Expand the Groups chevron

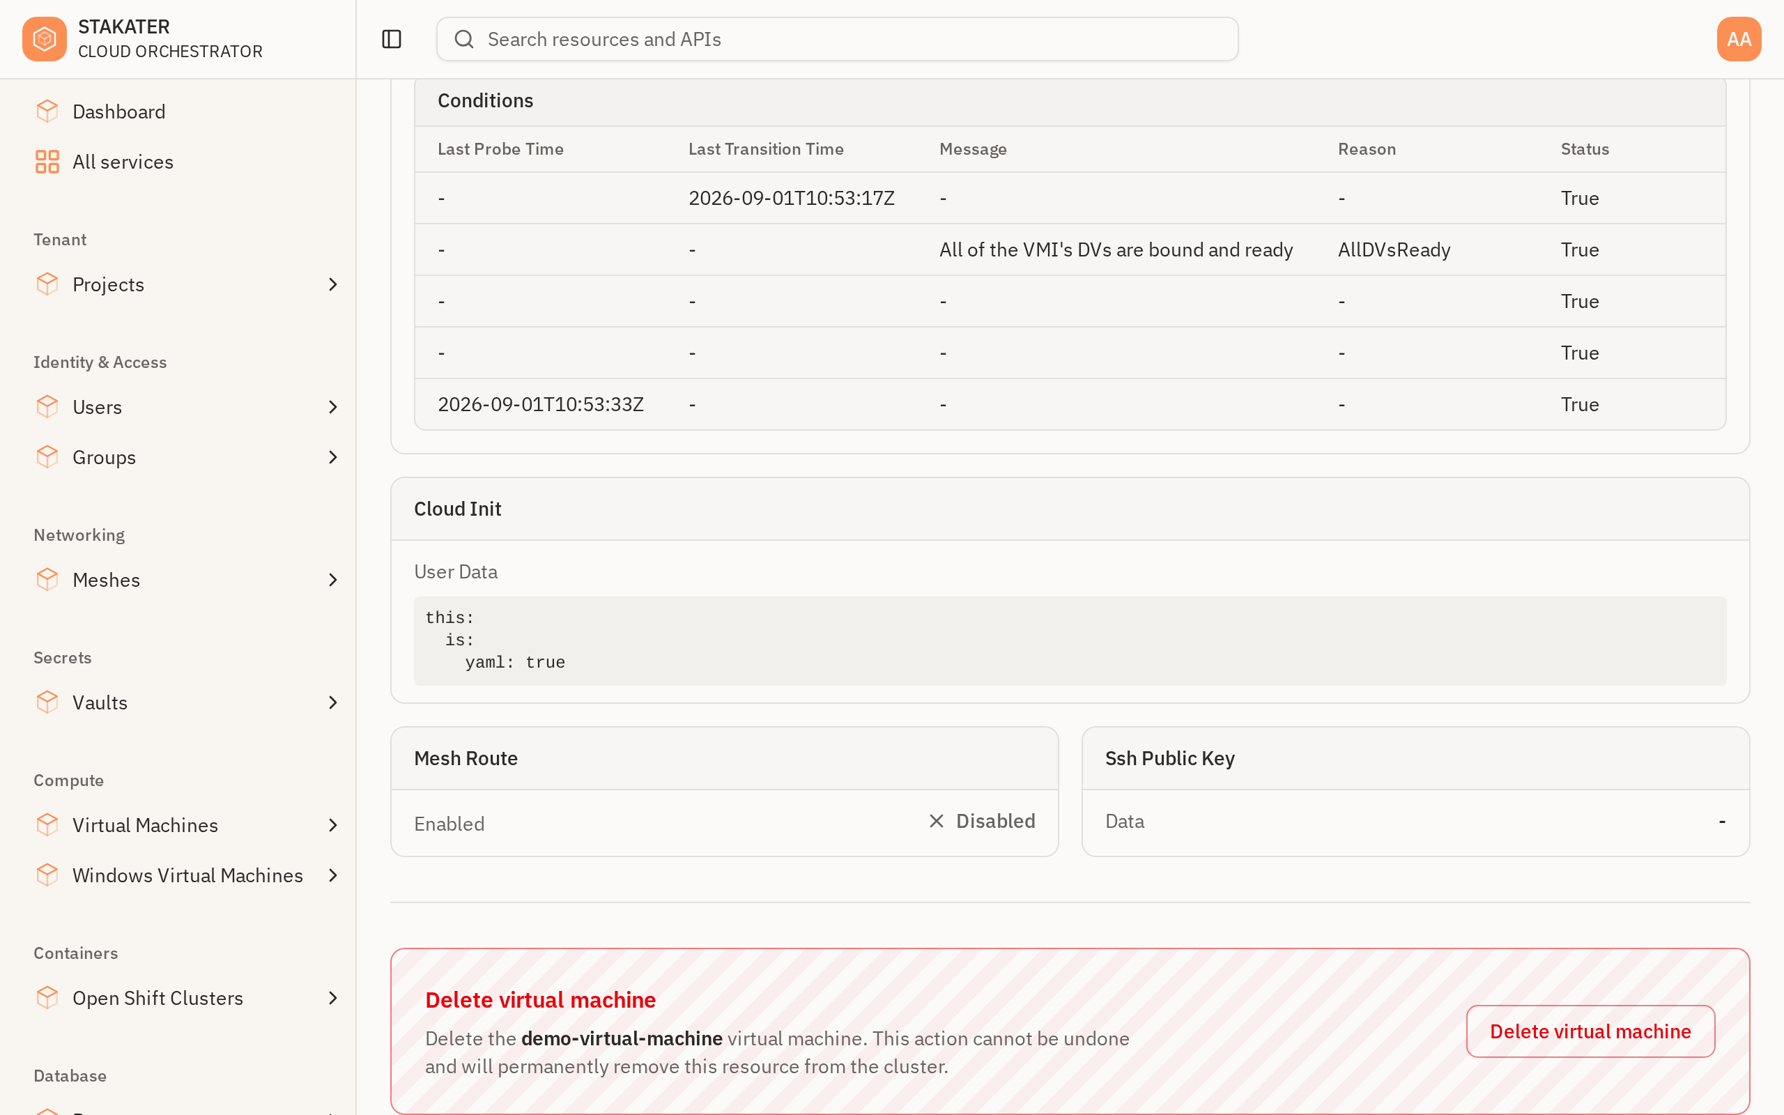coord(332,456)
